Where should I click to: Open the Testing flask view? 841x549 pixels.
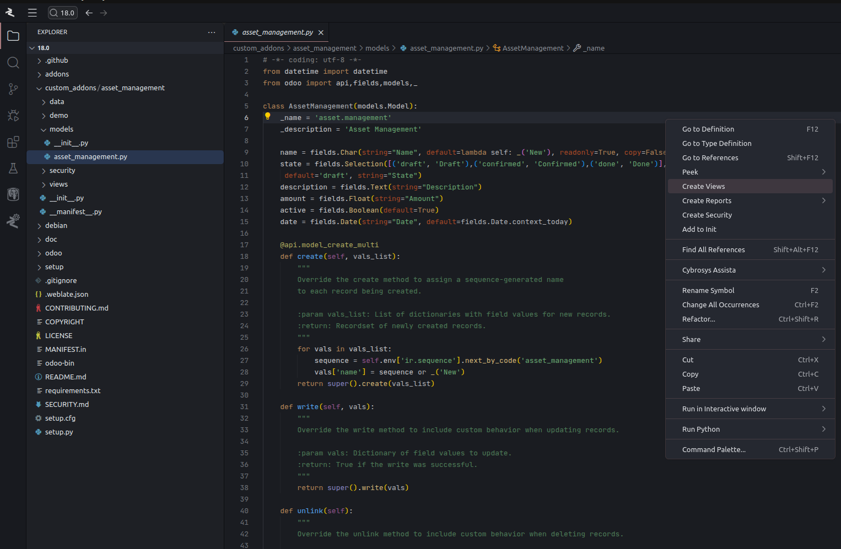pyautogui.click(x=13, y=168)
